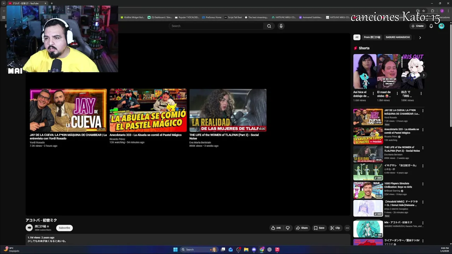The image size is (452, 254).
Task: Open PreSonus: Home bookmark
Action: (x=211, y=17)
